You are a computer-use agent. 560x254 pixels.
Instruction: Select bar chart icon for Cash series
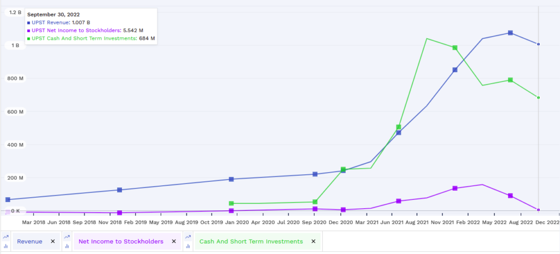point(188,246)
